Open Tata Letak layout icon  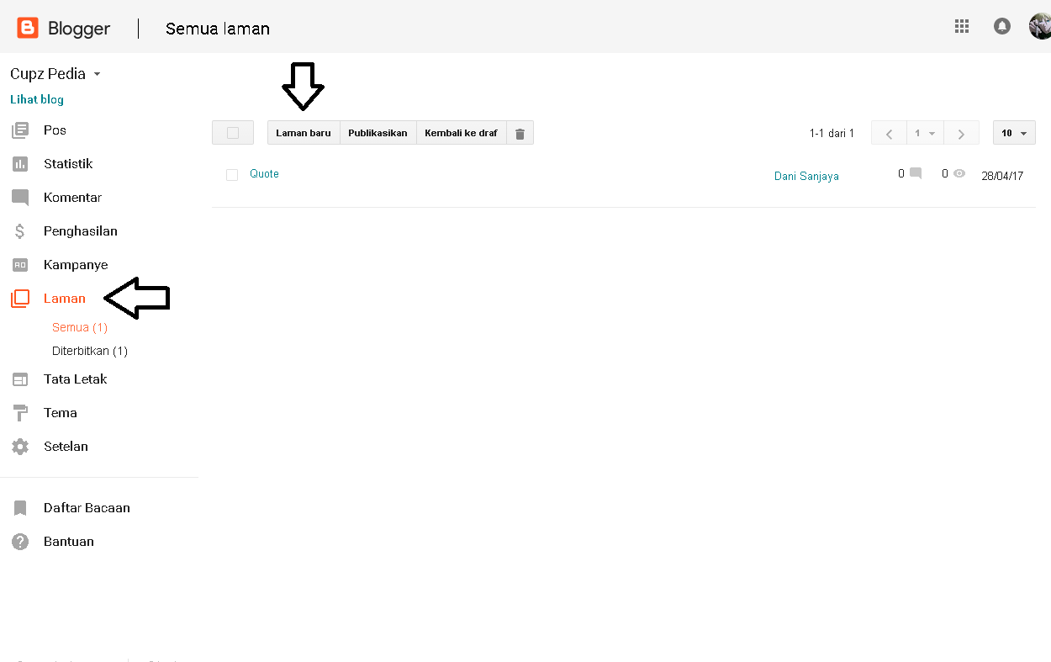pyautogui.click(x=19, y=379)
